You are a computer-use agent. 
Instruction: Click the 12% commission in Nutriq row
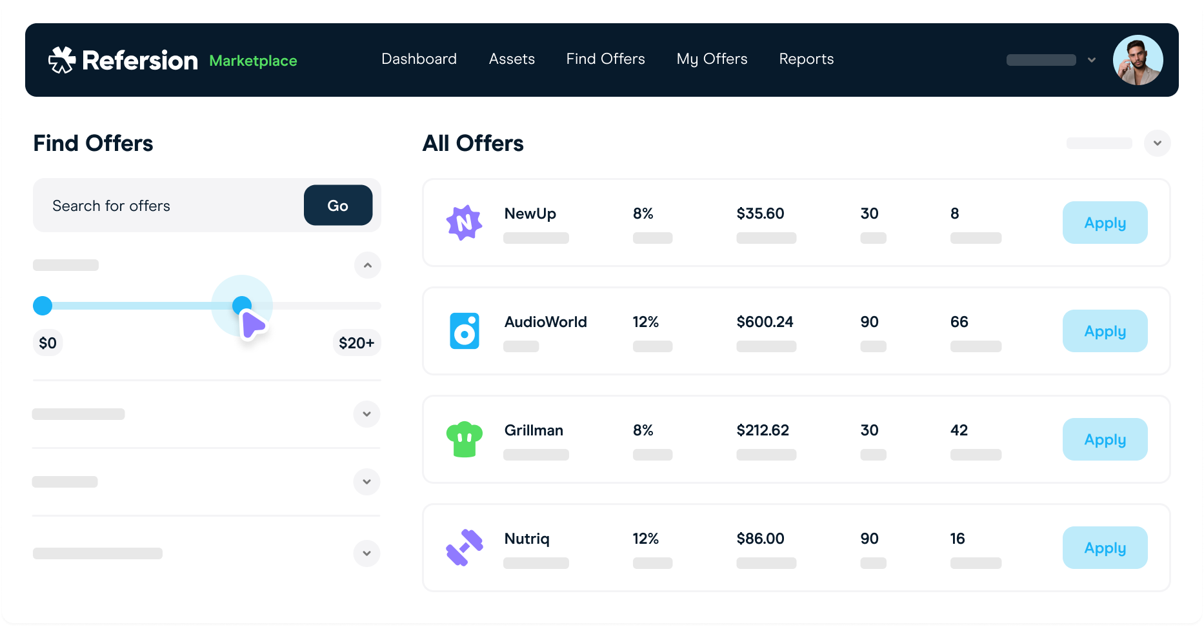point(646,539)
